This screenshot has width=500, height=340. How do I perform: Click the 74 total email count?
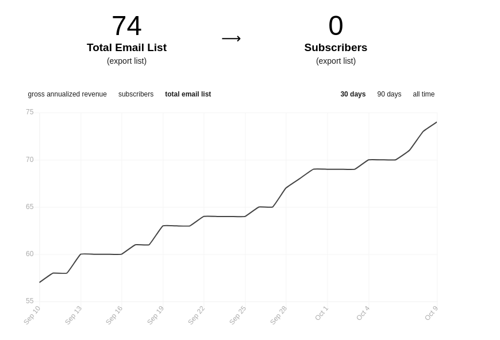click(x=126, y=26)
